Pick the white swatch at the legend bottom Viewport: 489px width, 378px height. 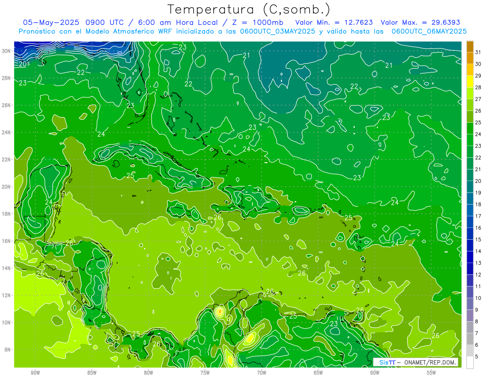point(470,362)
